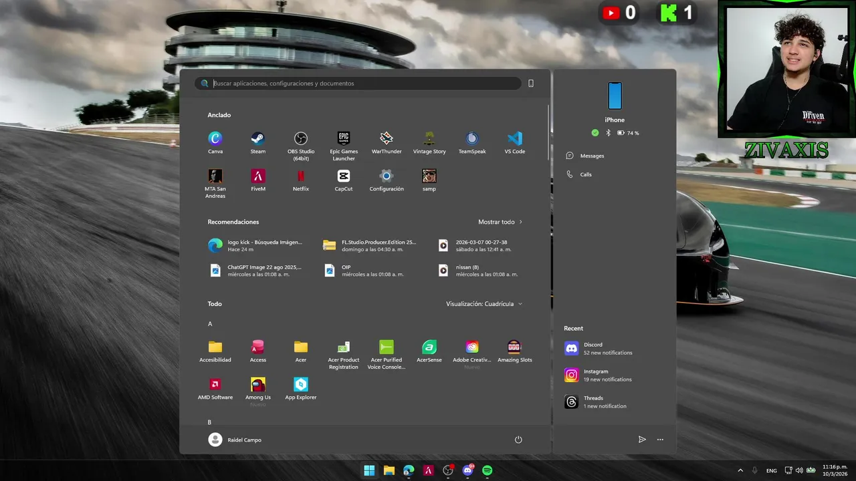Screen dimensions: 856x481
Task: Open Acer Product Registration
Action: pyautogui.click(x=344, y=354)
